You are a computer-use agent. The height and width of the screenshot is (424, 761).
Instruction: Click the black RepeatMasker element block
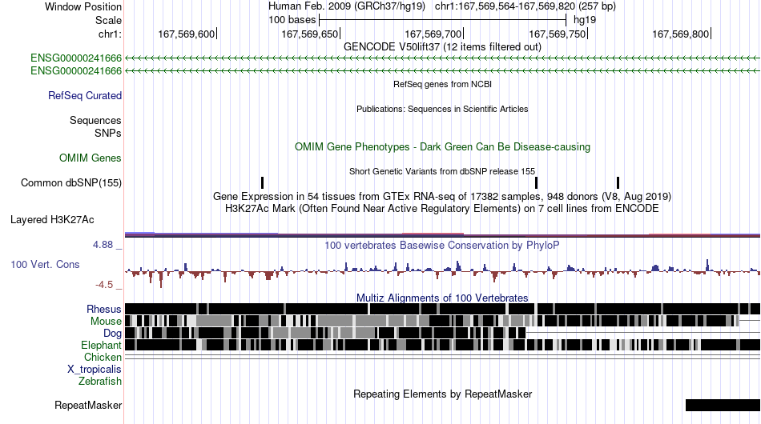point(723,405)
